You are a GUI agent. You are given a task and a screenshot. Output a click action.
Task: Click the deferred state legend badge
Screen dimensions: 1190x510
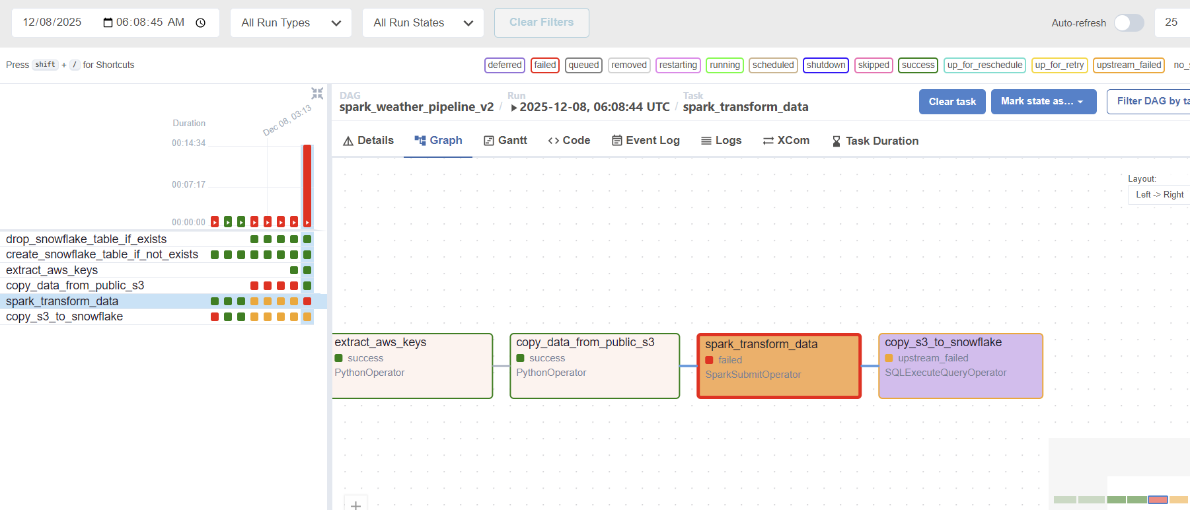505,65
